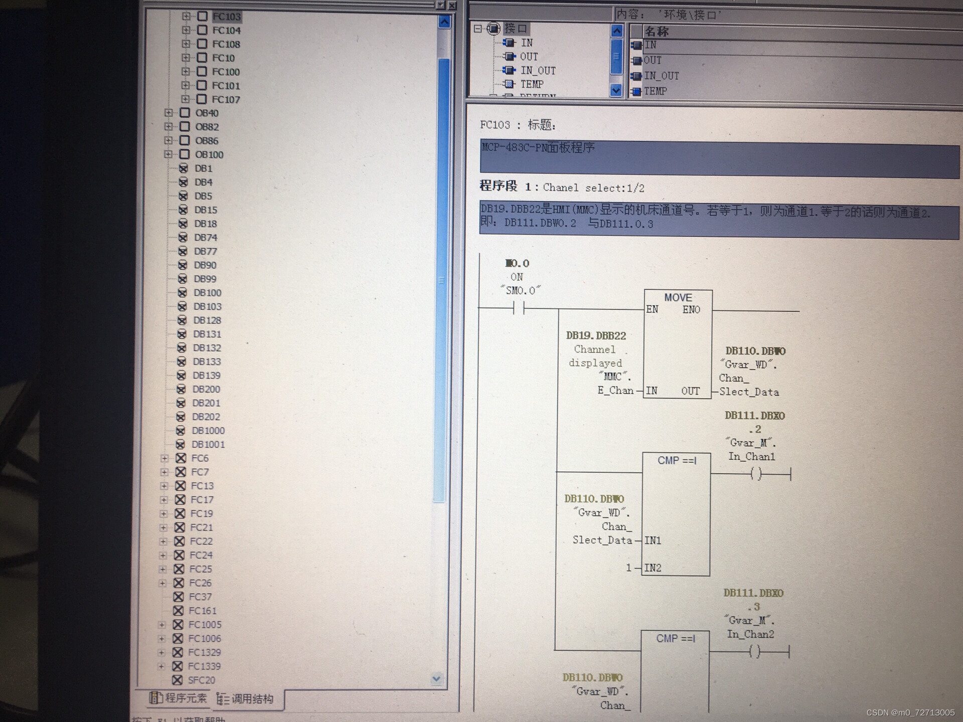Expand the FC1005 tree node

tap(162, 624)
